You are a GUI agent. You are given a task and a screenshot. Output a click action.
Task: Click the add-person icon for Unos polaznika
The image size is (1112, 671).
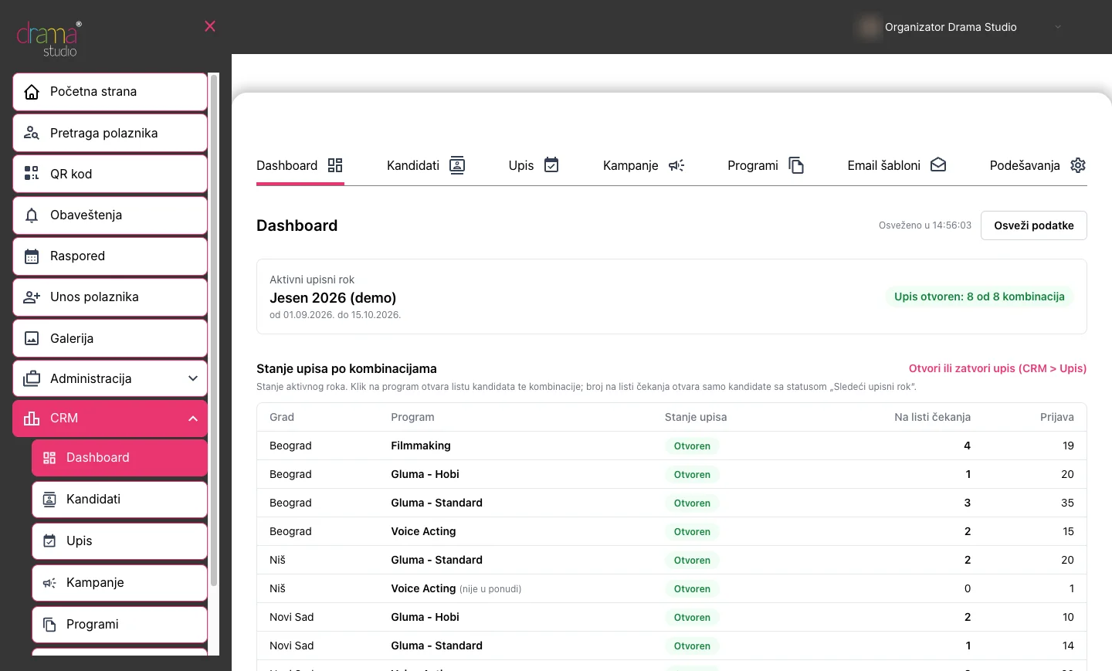32,297
